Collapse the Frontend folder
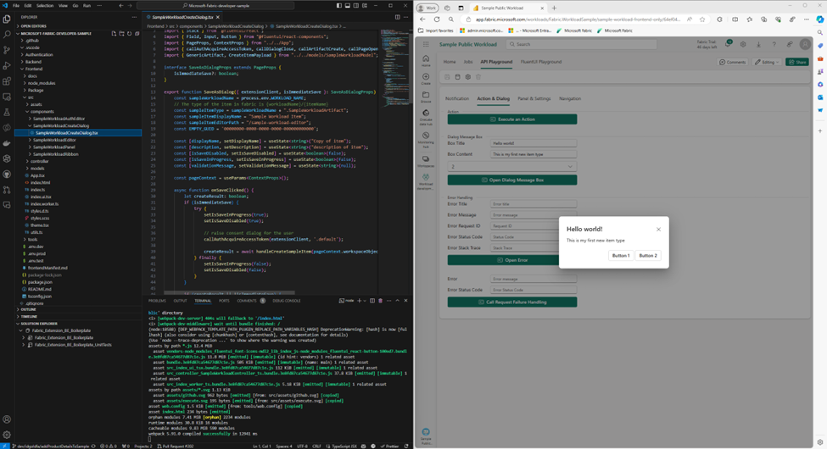This screenshot has width=827, height=449. 34,69
